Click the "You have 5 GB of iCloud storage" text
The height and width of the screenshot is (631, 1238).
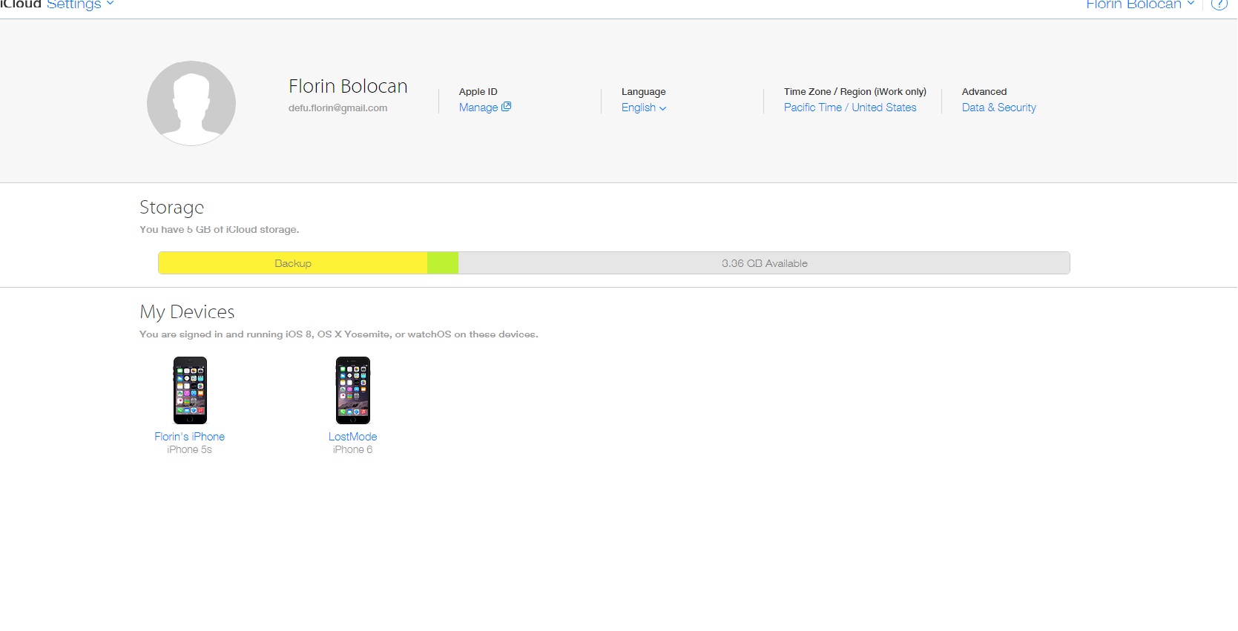click(220, 230)
